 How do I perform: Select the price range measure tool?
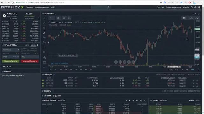click(x=44, y=47)
